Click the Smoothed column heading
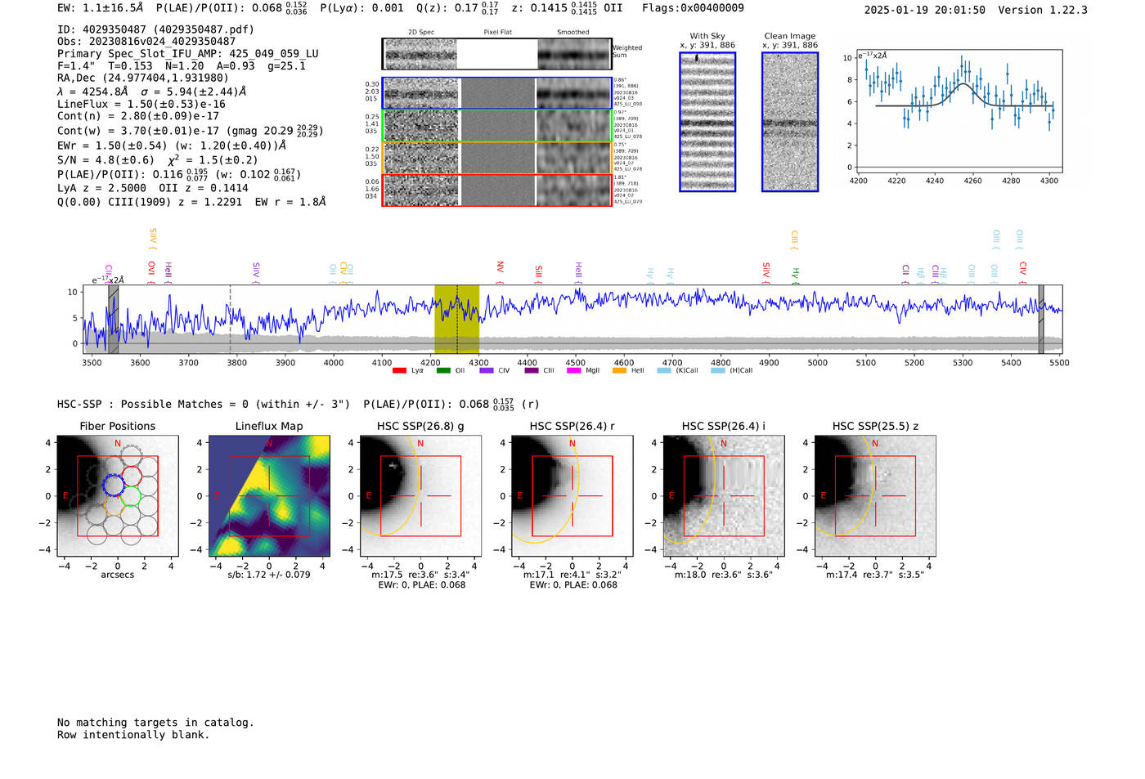Screen dimensions: 1145x779 [x=572, y=33]
